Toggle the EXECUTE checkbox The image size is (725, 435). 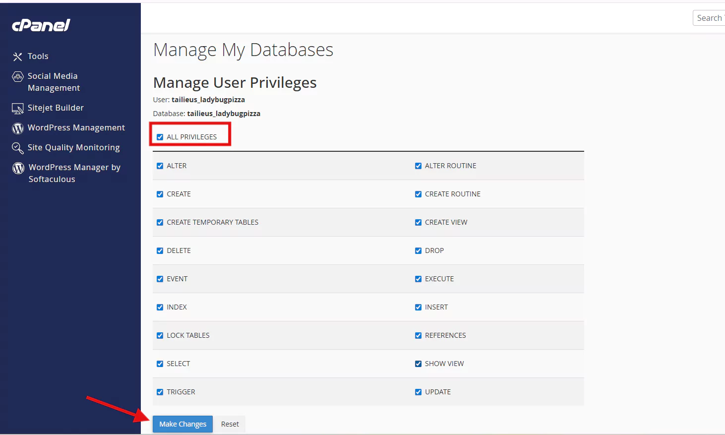418,279
